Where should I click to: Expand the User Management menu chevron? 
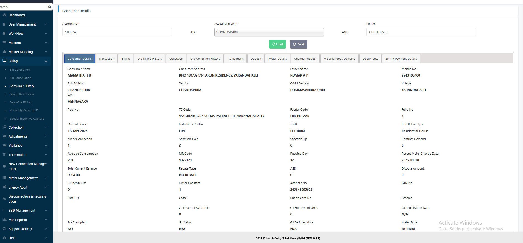tap(46, 24)
